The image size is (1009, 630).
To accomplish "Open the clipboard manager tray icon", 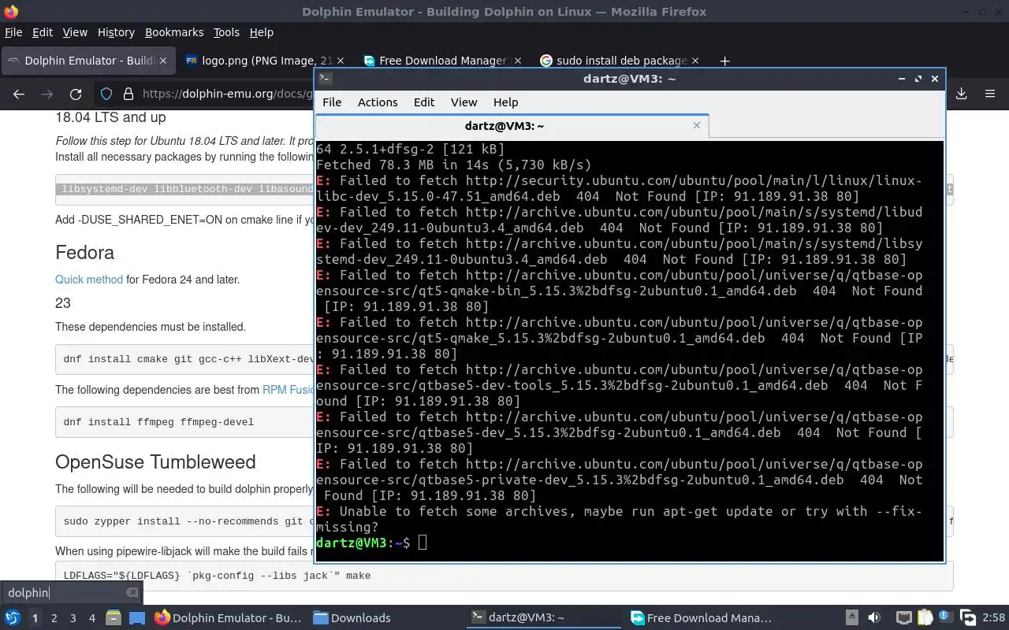I will click(925, 618).
